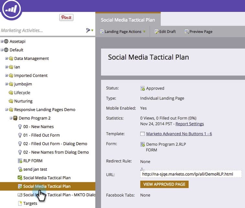Click the small edit icon above the URL
245x208 pixels.
tap(142, 169)
